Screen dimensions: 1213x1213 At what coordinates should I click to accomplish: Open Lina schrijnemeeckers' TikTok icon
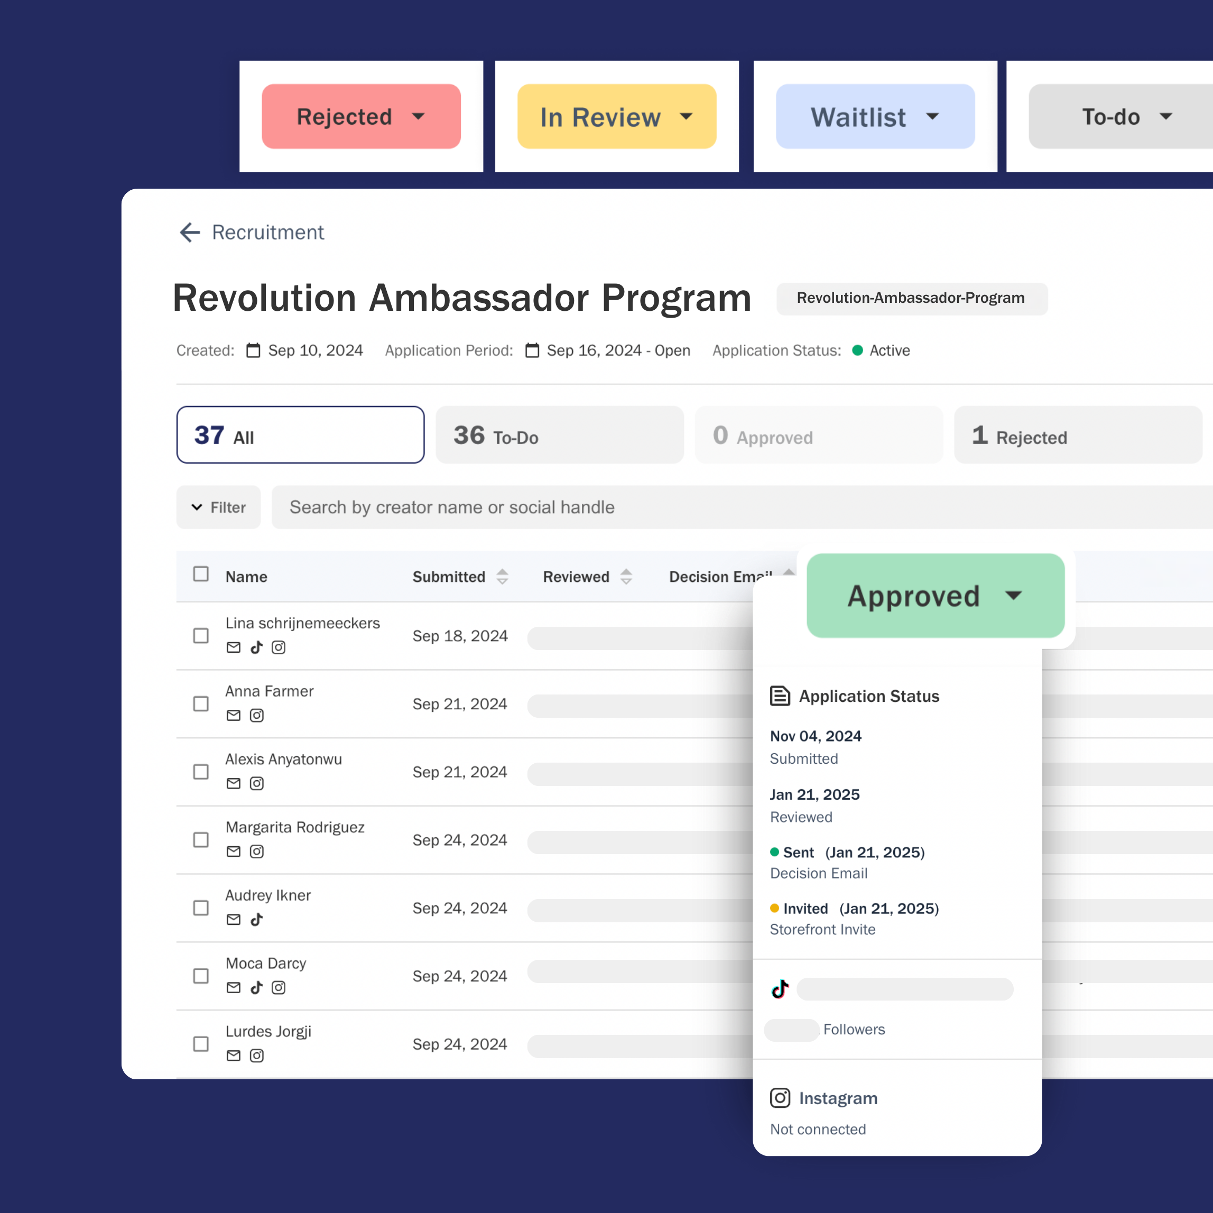[256, 647]
